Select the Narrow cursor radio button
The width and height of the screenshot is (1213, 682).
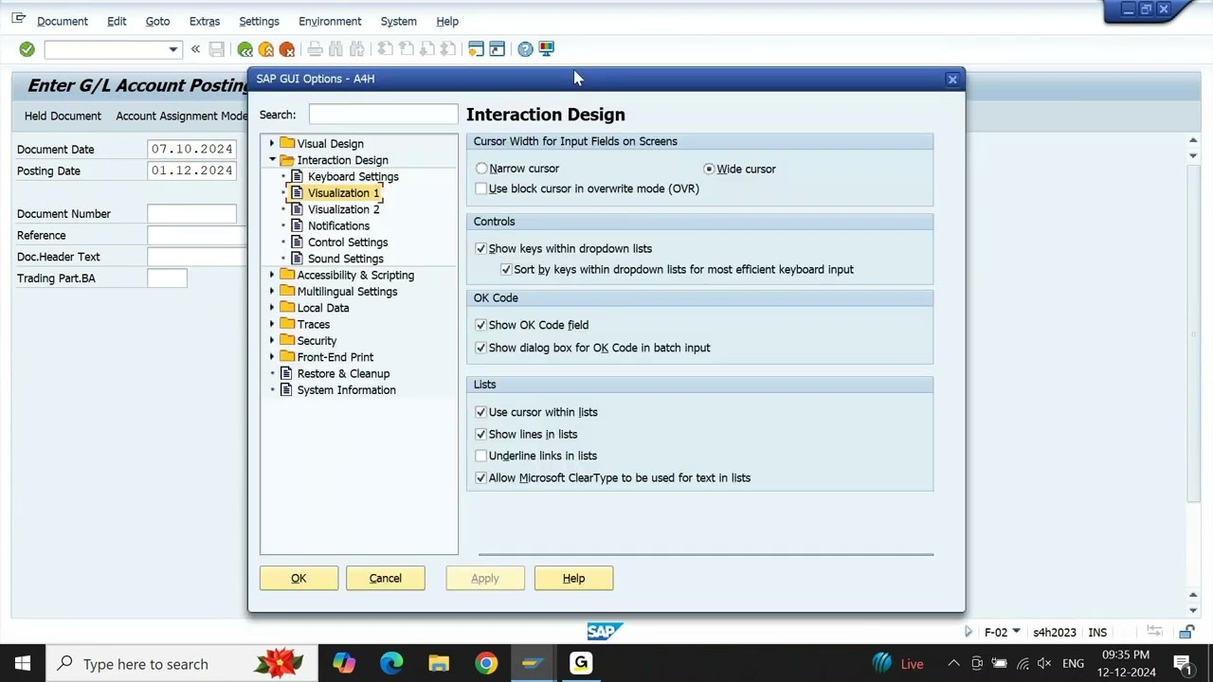(x=481, y=169)
